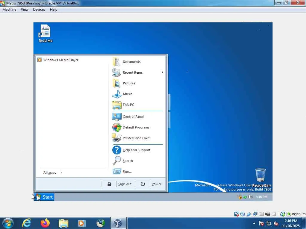Click the power icon button
Image resolution: width=306 pixels, height=229 pixels.
(143, 184)
